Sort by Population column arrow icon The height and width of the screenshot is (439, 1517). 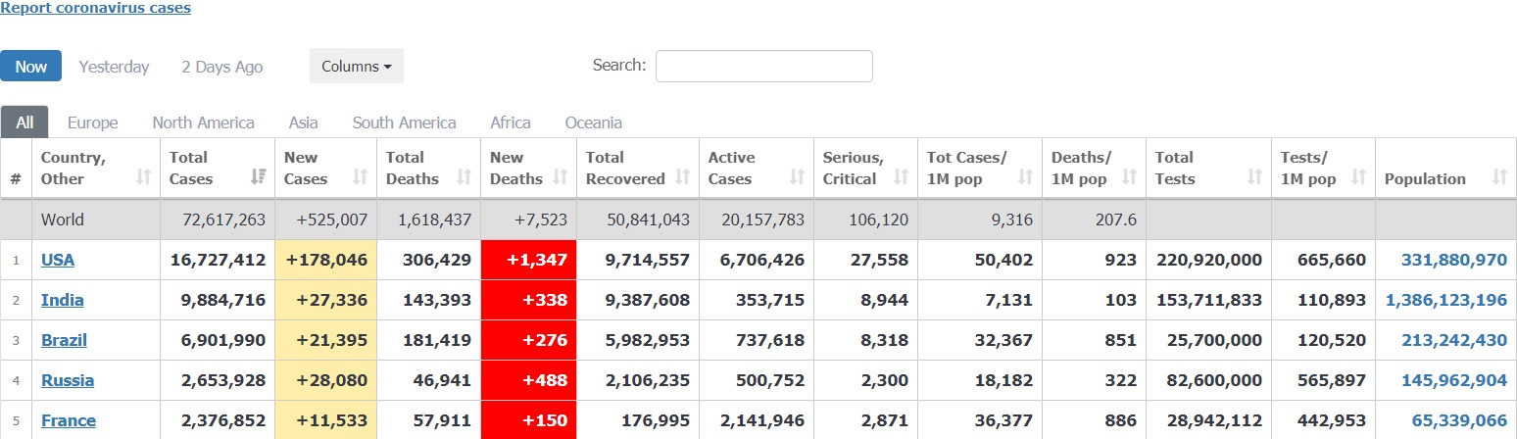click(1499, 177)
